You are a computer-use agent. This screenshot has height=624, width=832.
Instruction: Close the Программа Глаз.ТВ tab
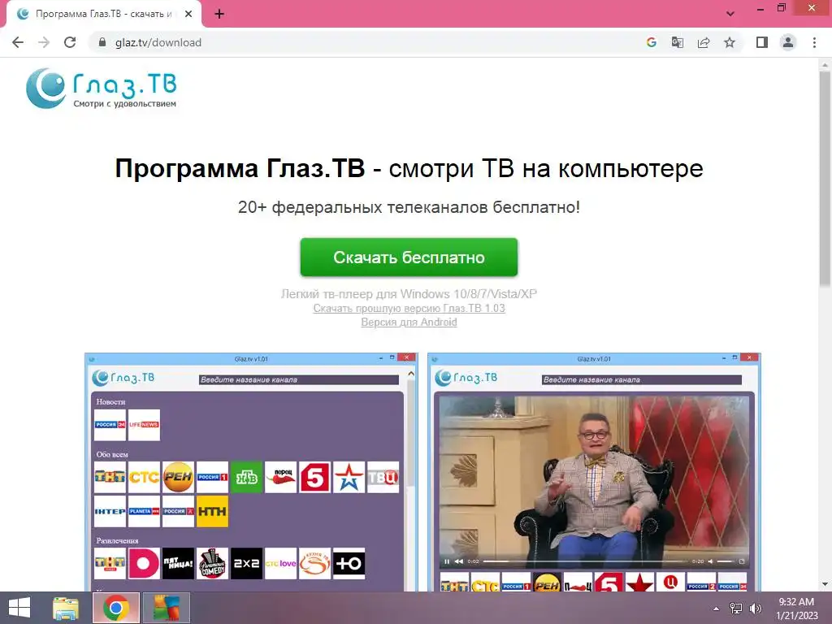click(188, 15)
